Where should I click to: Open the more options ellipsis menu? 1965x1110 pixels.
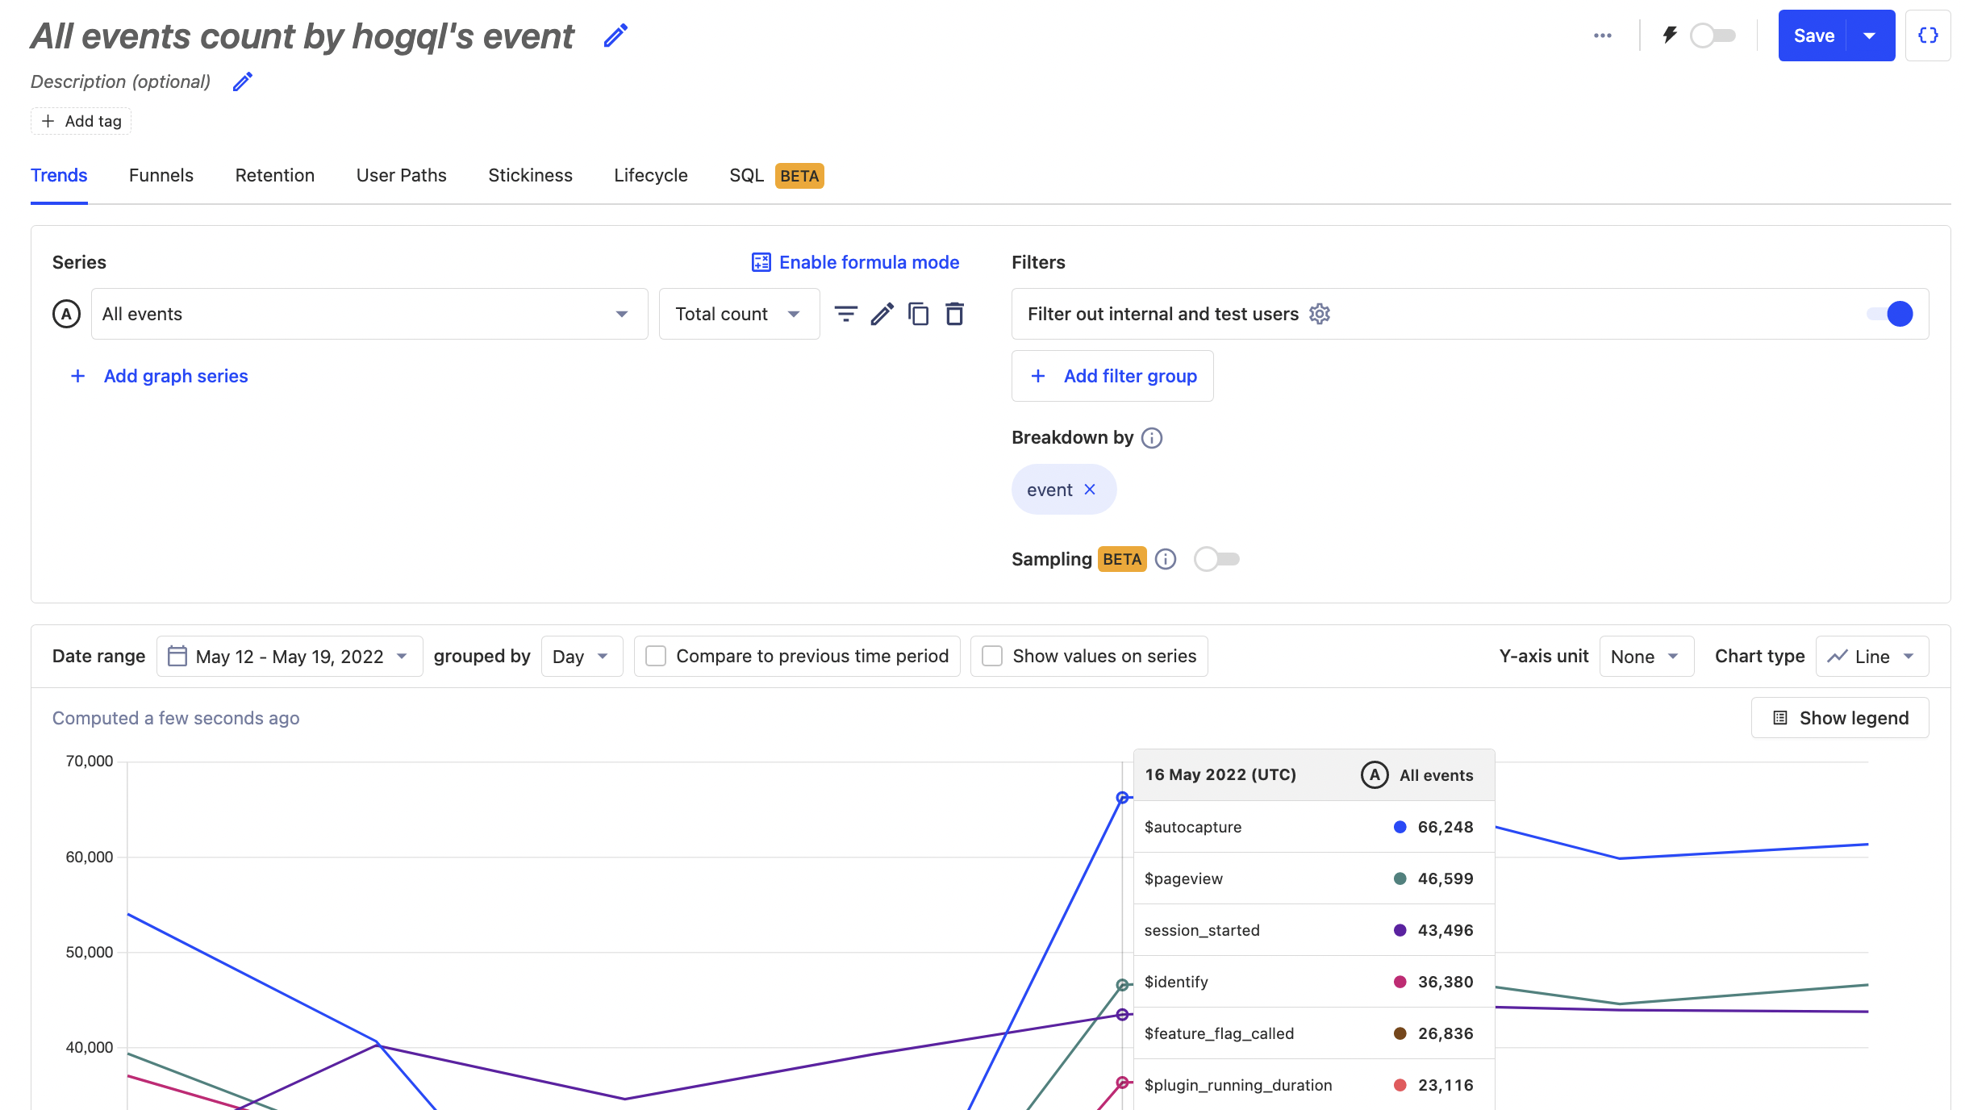click(x=1602, y=35)
